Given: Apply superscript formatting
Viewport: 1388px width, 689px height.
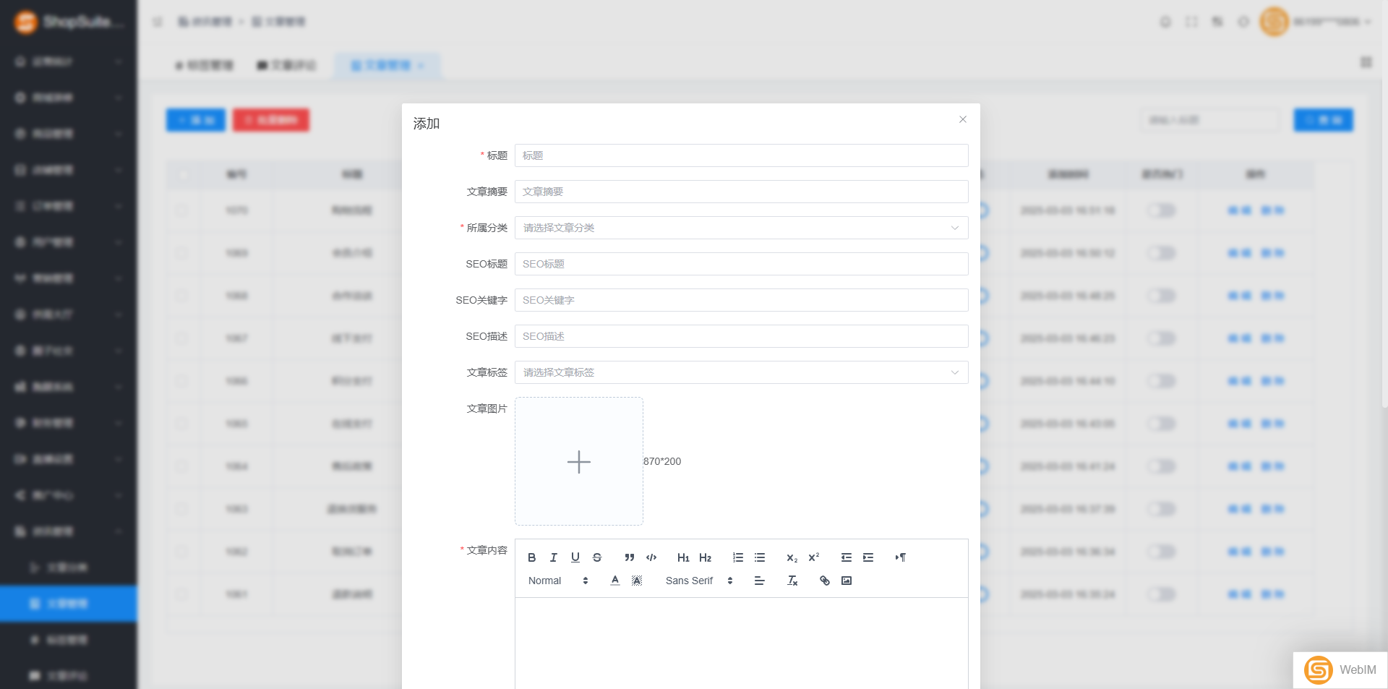Looking at the screenshot, I should coord(813,557).
